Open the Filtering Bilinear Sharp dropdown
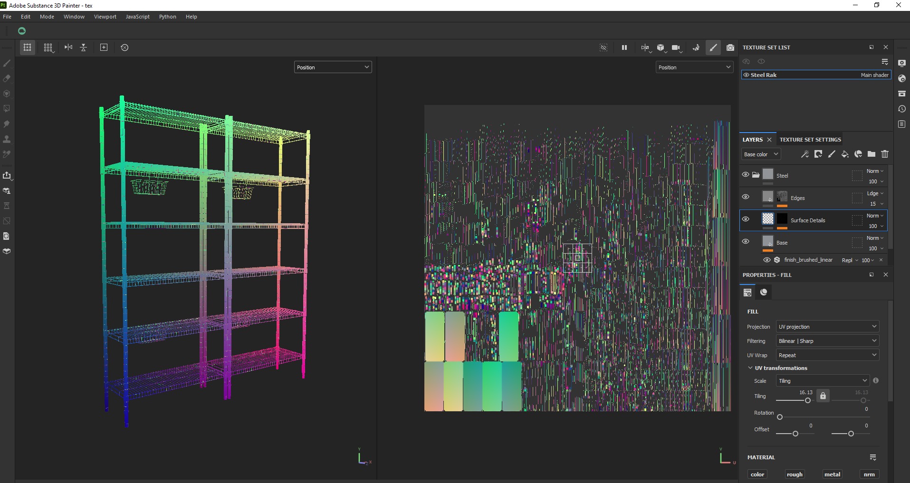Image resolution: width=910 pixels, height=483 pixels. pos(827,341)
